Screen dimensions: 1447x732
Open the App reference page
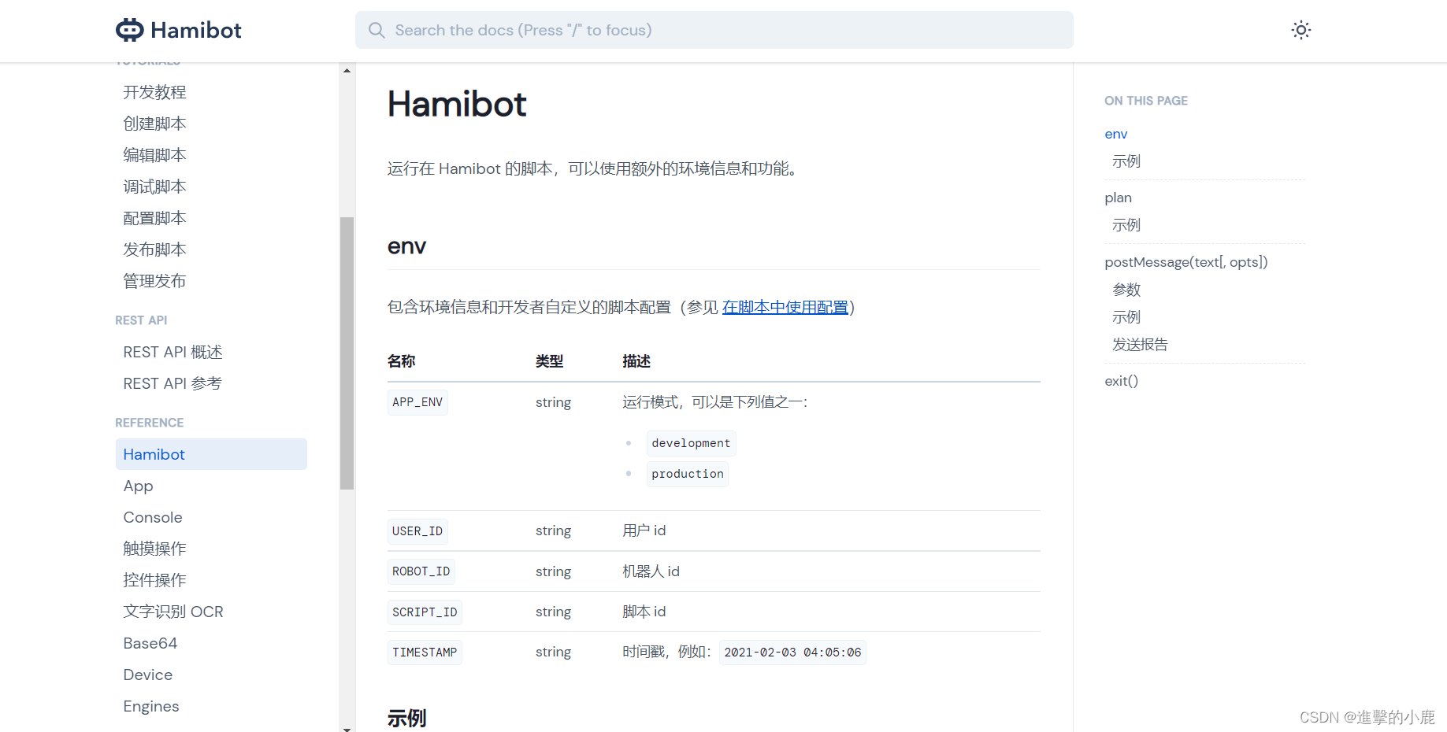[138, 486]
